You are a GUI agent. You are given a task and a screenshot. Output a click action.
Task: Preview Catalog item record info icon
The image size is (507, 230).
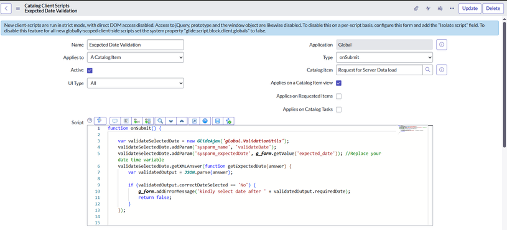[x=442, y=70]
